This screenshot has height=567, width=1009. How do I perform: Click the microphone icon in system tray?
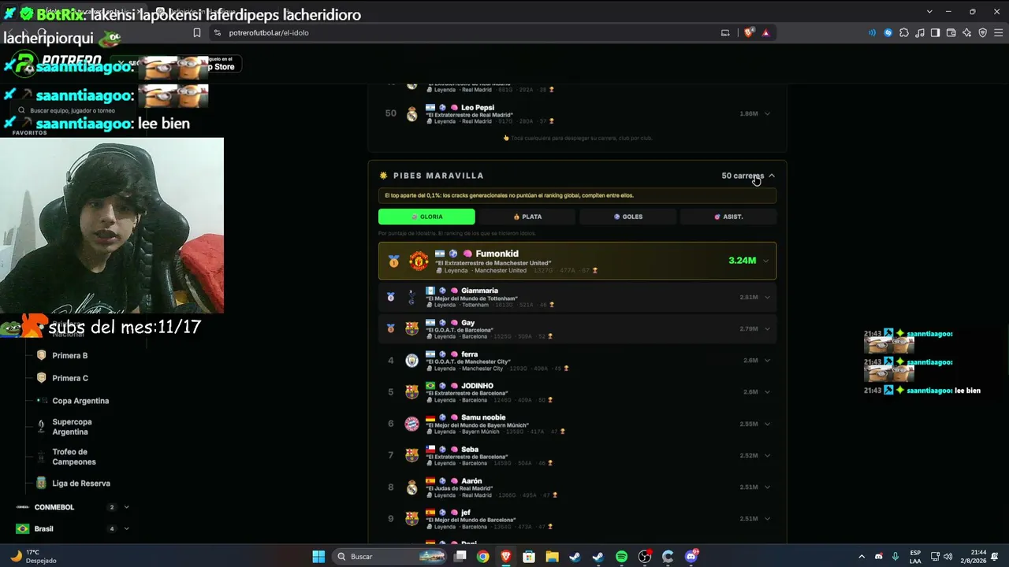pos(895,557)
